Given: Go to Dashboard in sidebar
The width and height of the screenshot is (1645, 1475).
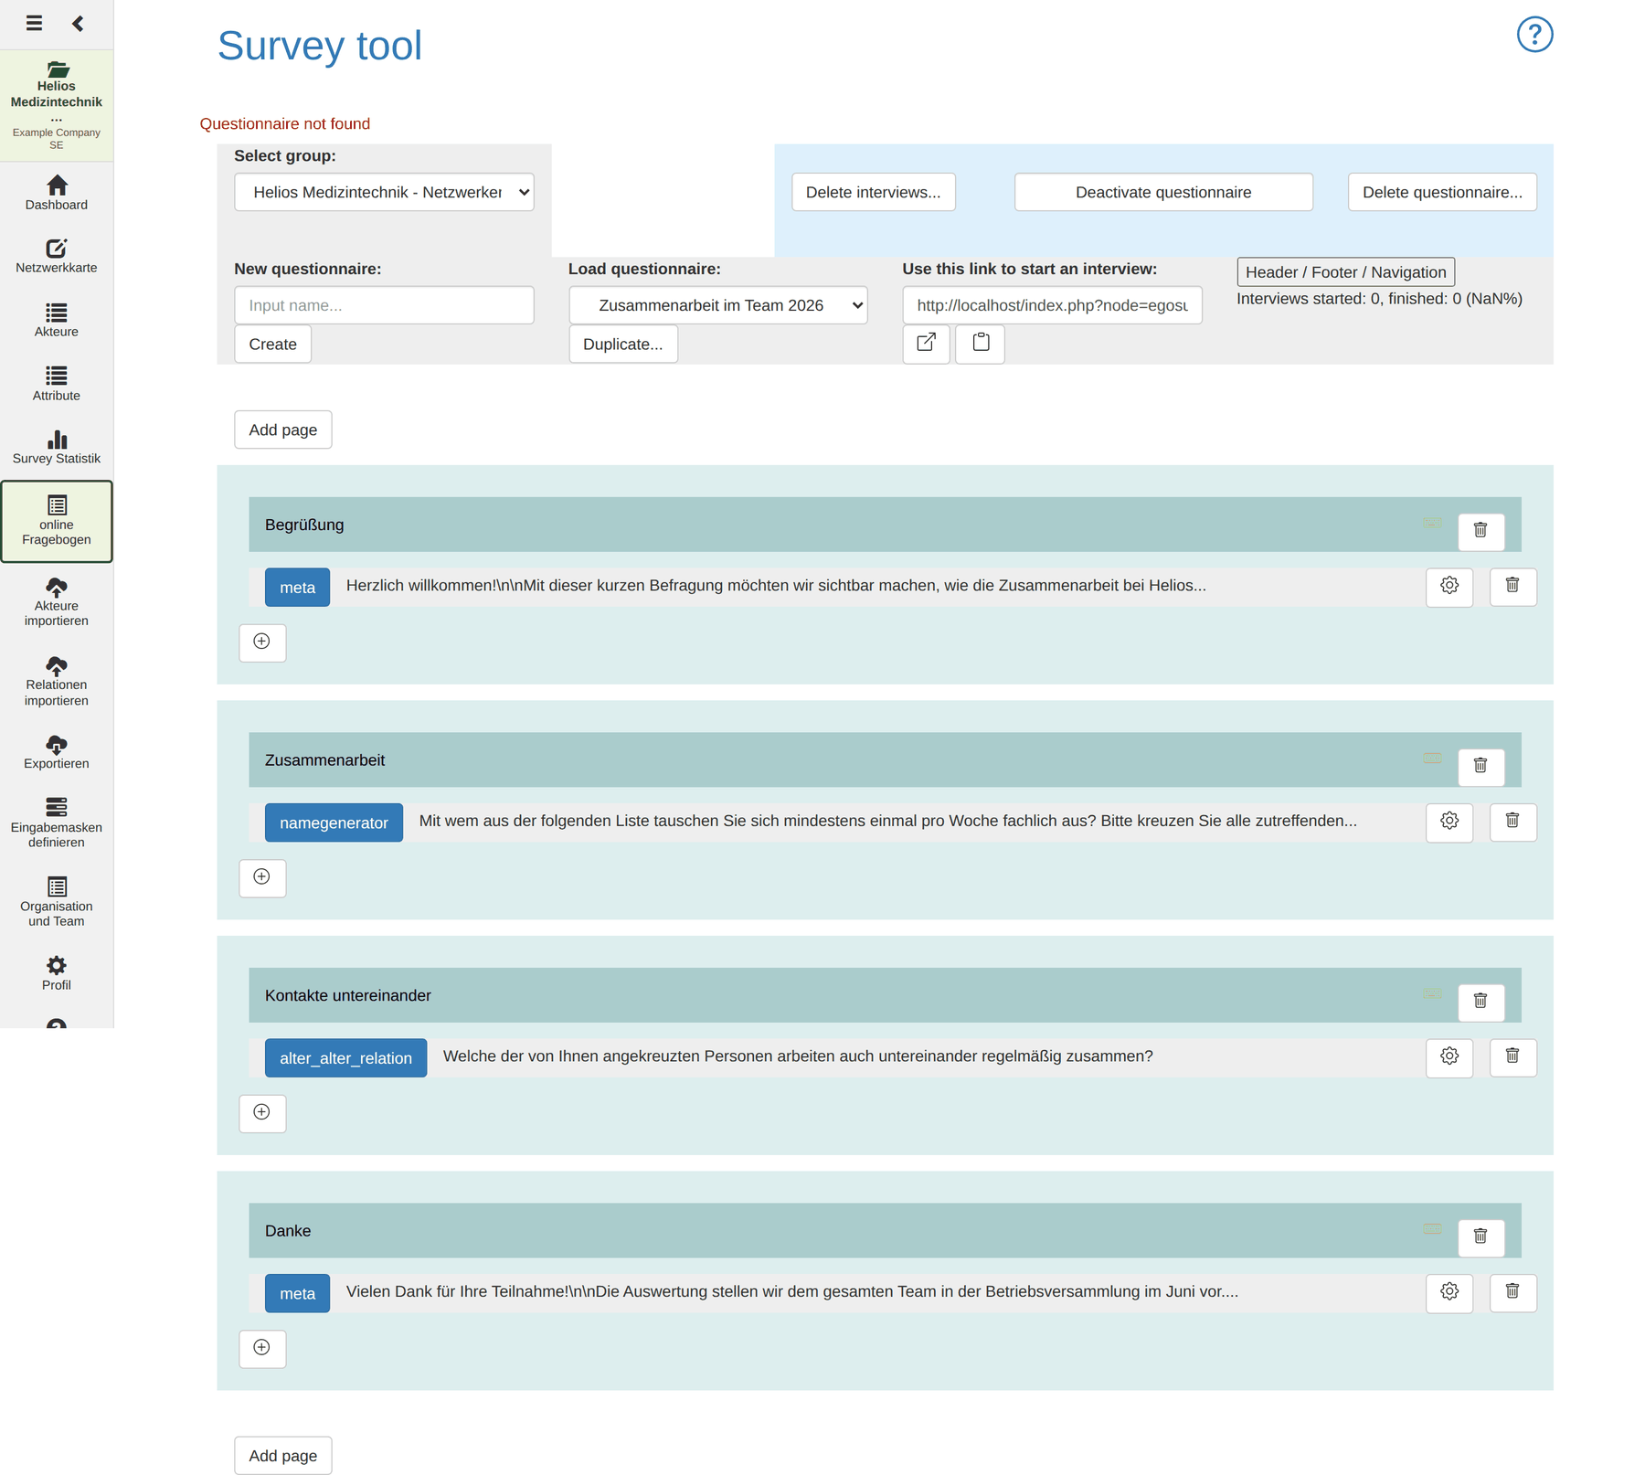Looking at the screenshot, I should point(57,193).
